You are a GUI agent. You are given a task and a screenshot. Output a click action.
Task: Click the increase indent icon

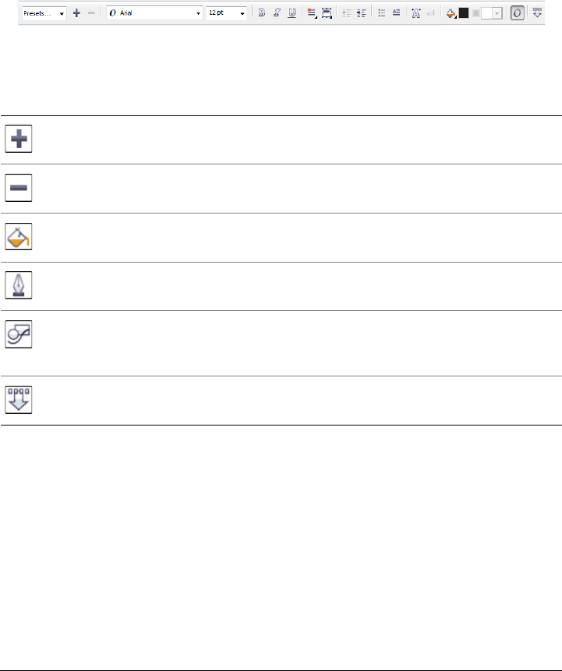click(x=361, y=13)
